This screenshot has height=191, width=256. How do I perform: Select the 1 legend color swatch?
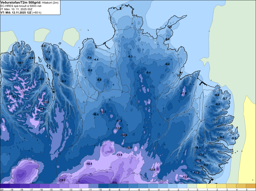[212, 186]
